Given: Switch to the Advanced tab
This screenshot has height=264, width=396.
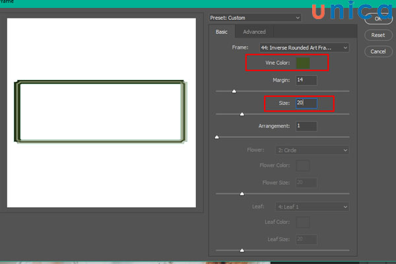Looking at the screenshot, I should click(x=254, y=32).
